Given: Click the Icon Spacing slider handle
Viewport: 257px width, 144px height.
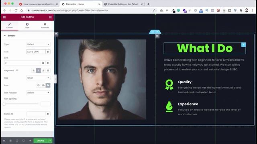Looking at the screenshot, I should (4, 104).
